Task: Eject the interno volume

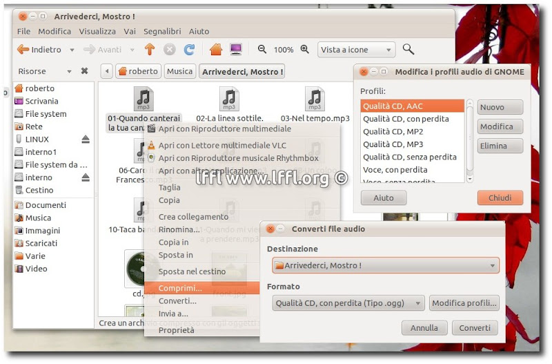Action: [x=86, y=178]
